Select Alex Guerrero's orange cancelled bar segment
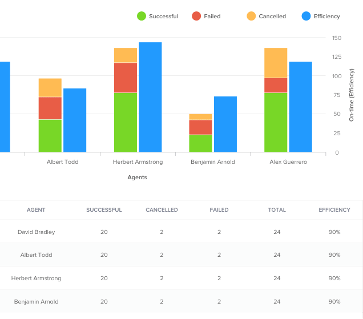 [276, 63]
